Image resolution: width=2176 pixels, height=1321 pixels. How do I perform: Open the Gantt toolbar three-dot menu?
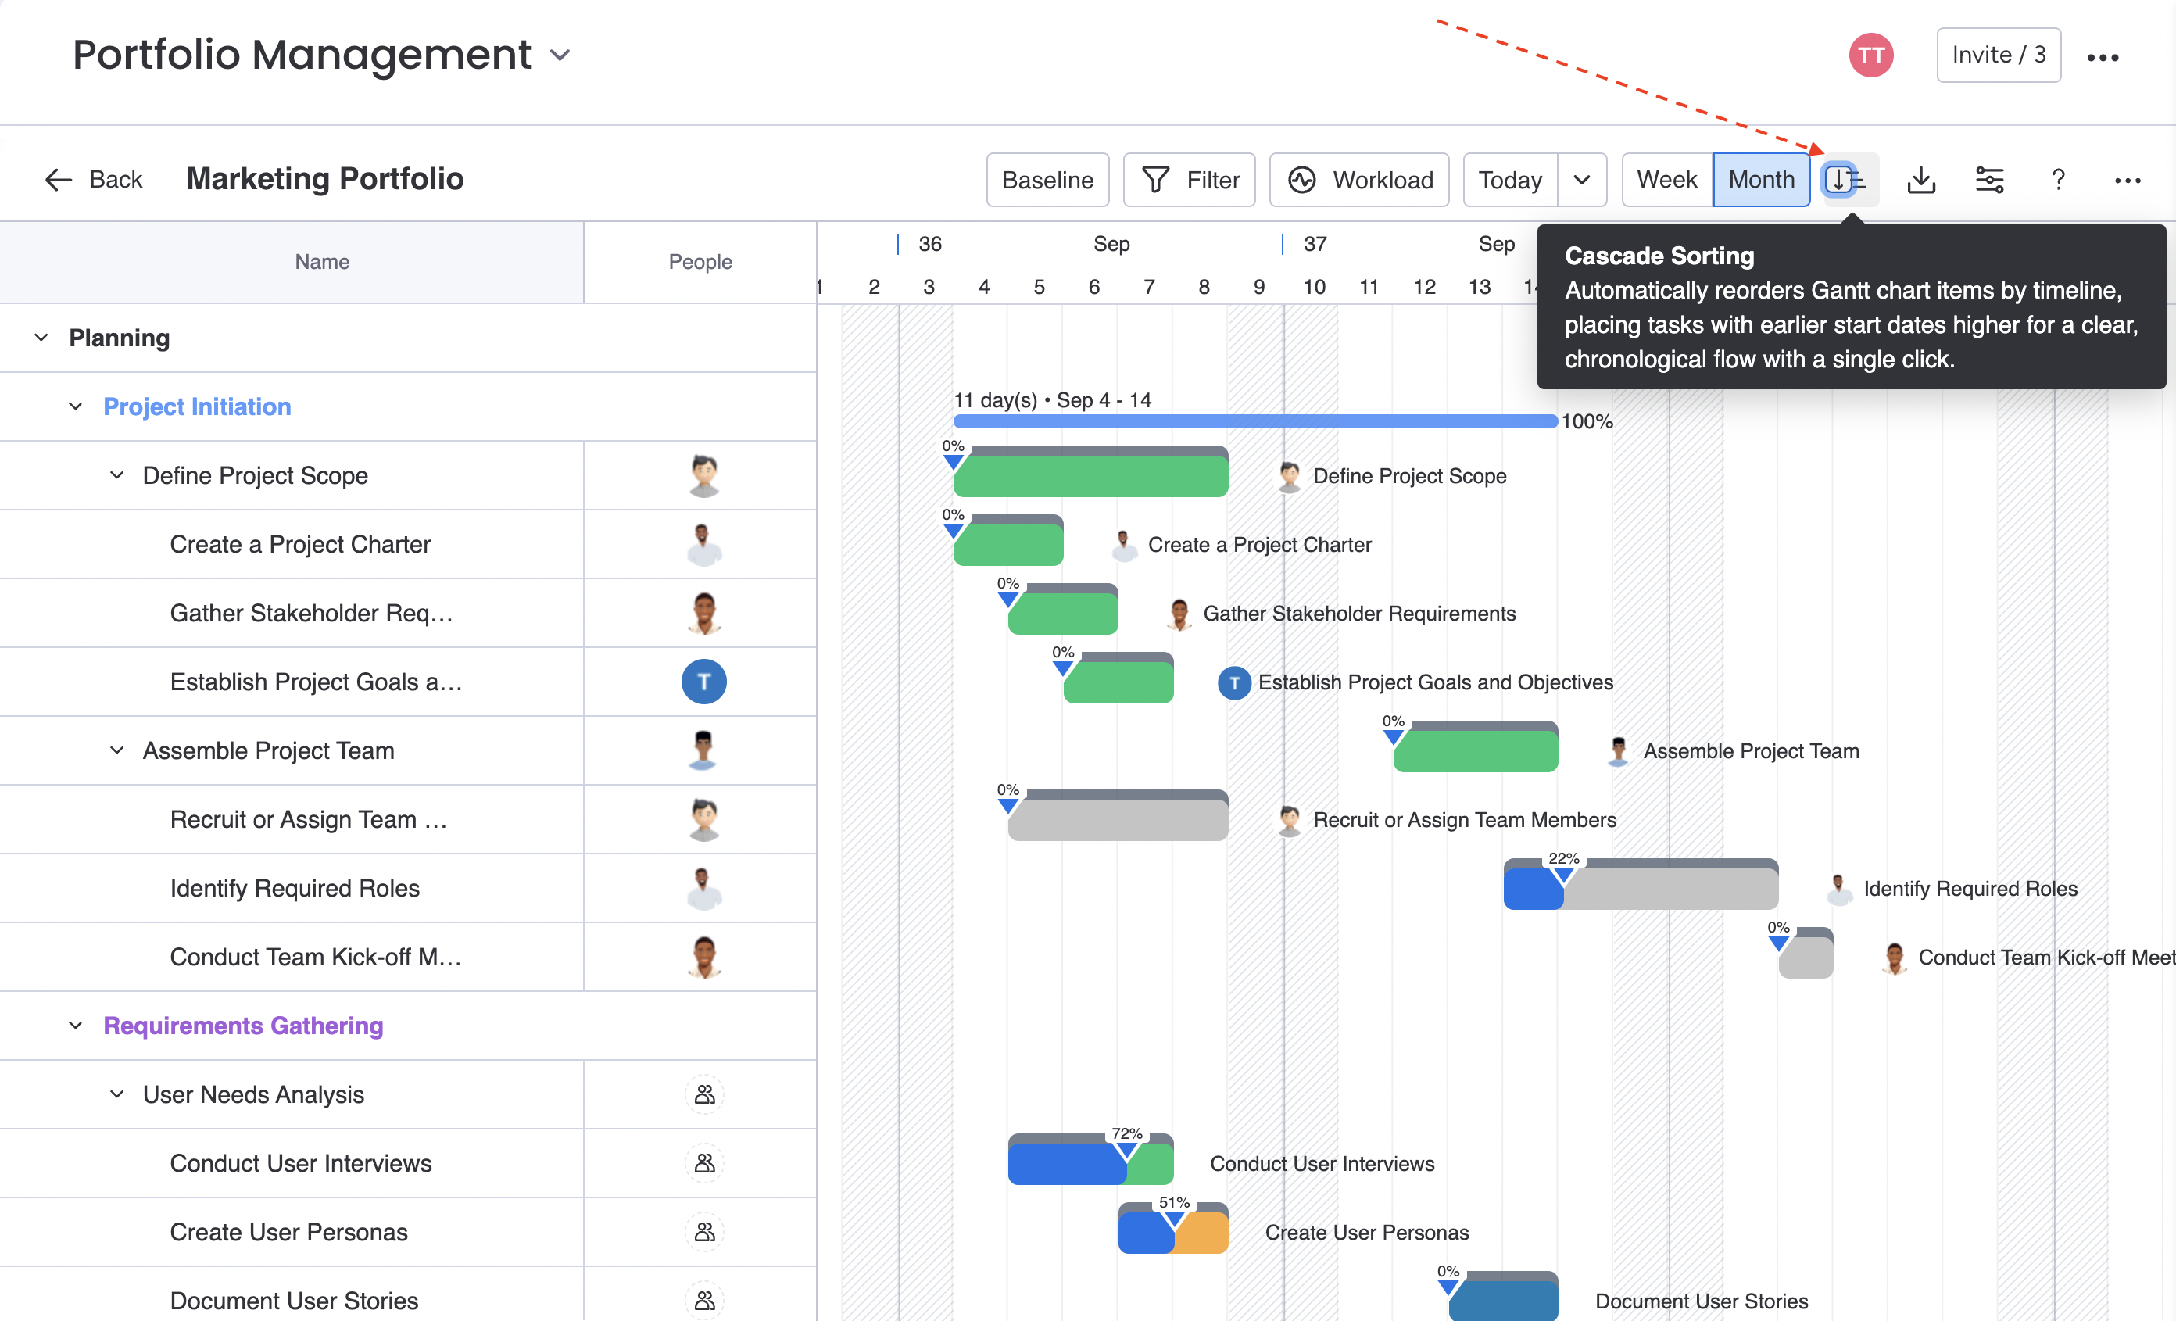coord(2127,180)
